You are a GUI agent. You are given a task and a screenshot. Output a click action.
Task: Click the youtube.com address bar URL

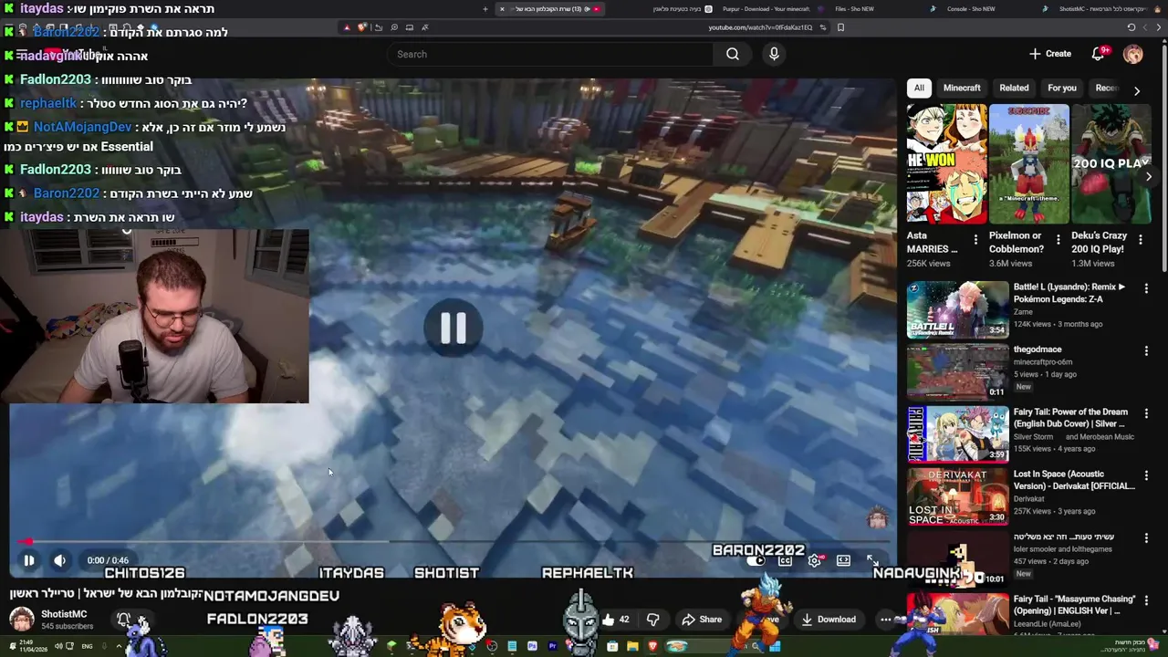click(760, 27)
